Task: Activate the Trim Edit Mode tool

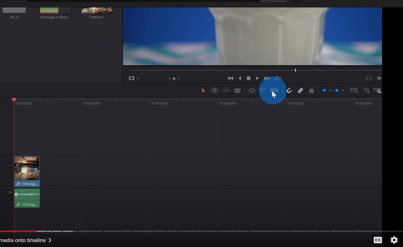Action: point(215,91)
